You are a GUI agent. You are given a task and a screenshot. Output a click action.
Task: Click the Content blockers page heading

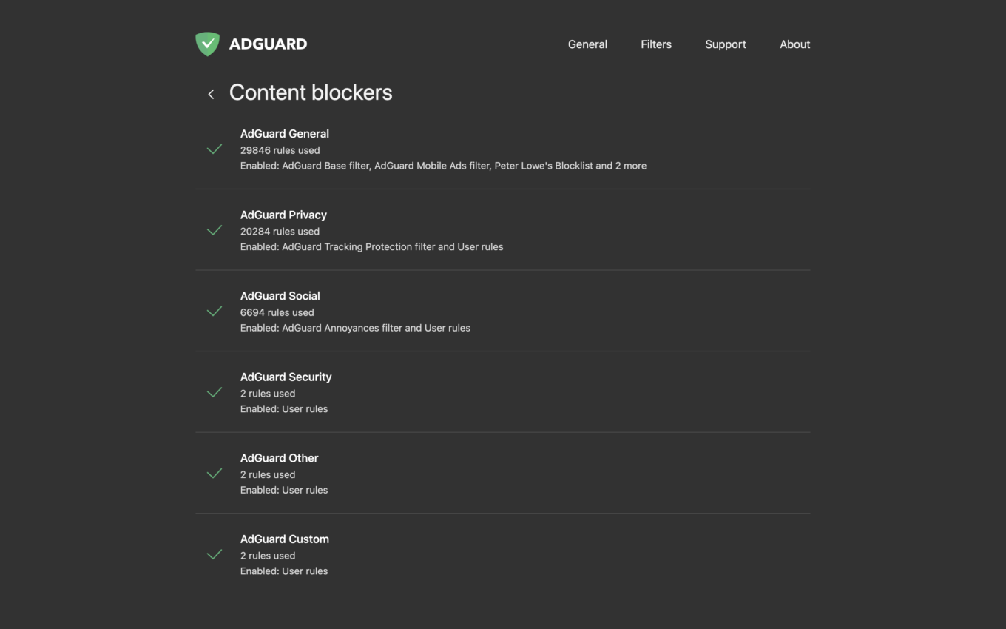point(311,92)
